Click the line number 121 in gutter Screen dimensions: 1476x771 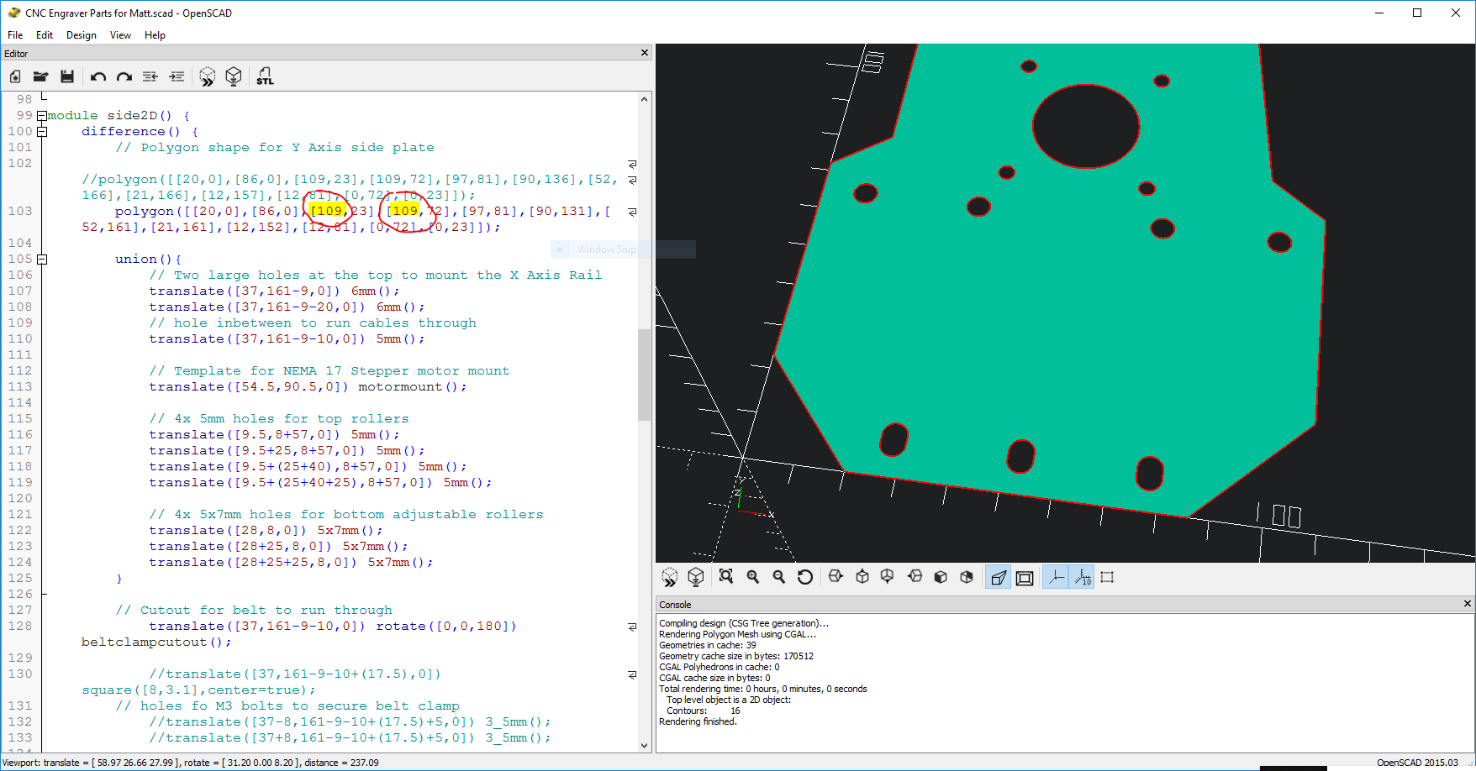(20, 515)
